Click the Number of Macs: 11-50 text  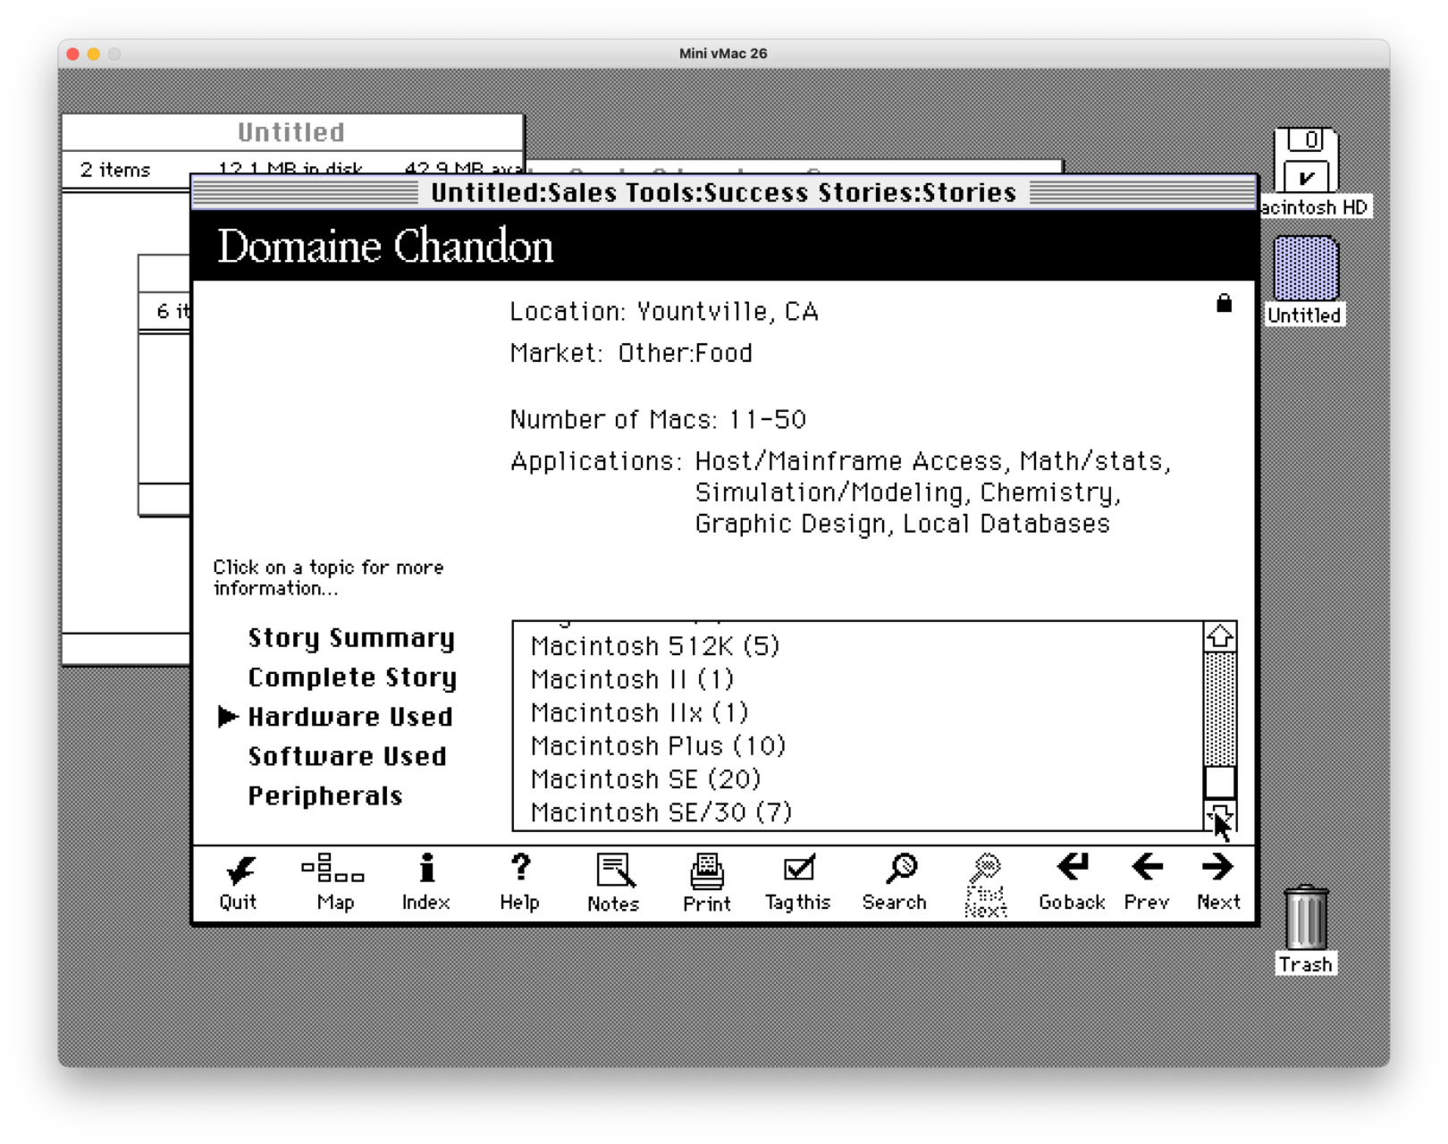click(658, 419)
